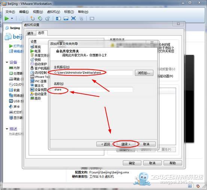The width and height of the screenshot is (207, 190).
Task: Open the 虚拟机(V) menu
Action: pyautogui.click(x=54, y=12)
